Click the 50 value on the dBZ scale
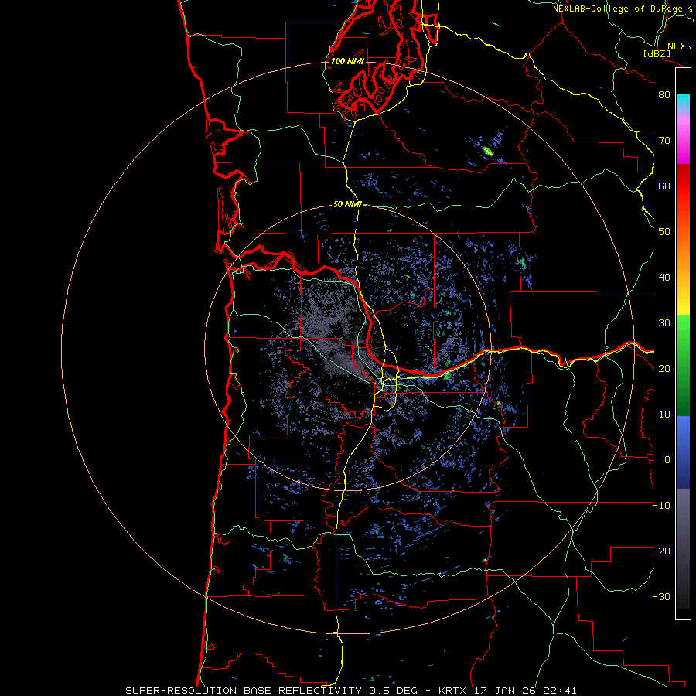This screenshot has width=696, height=696. pos(664,232)
